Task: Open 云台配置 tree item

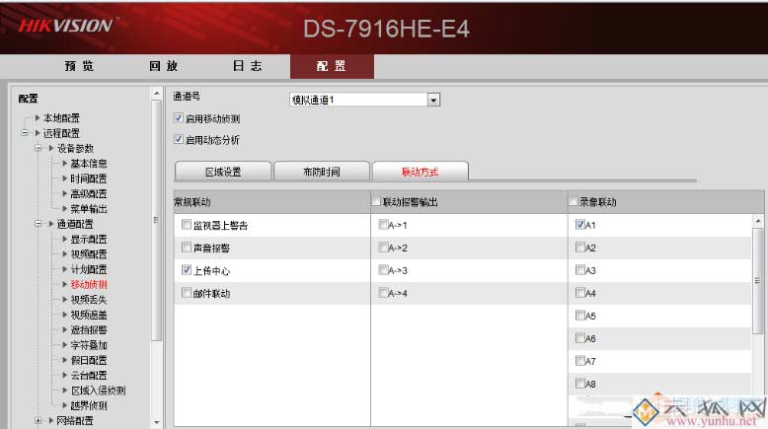Action: point(89,375)
